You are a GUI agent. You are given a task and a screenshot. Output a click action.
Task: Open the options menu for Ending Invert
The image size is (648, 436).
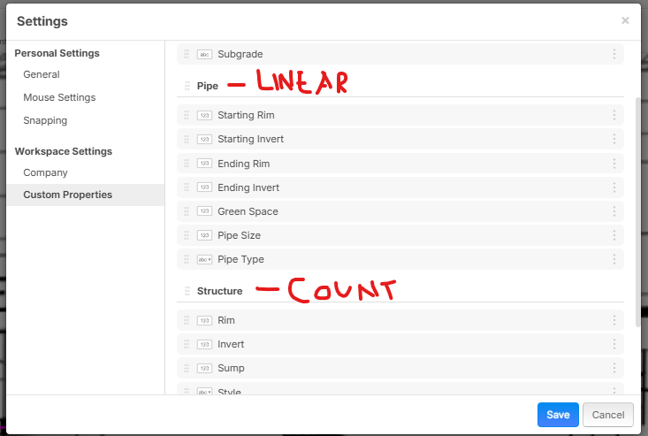614,187
